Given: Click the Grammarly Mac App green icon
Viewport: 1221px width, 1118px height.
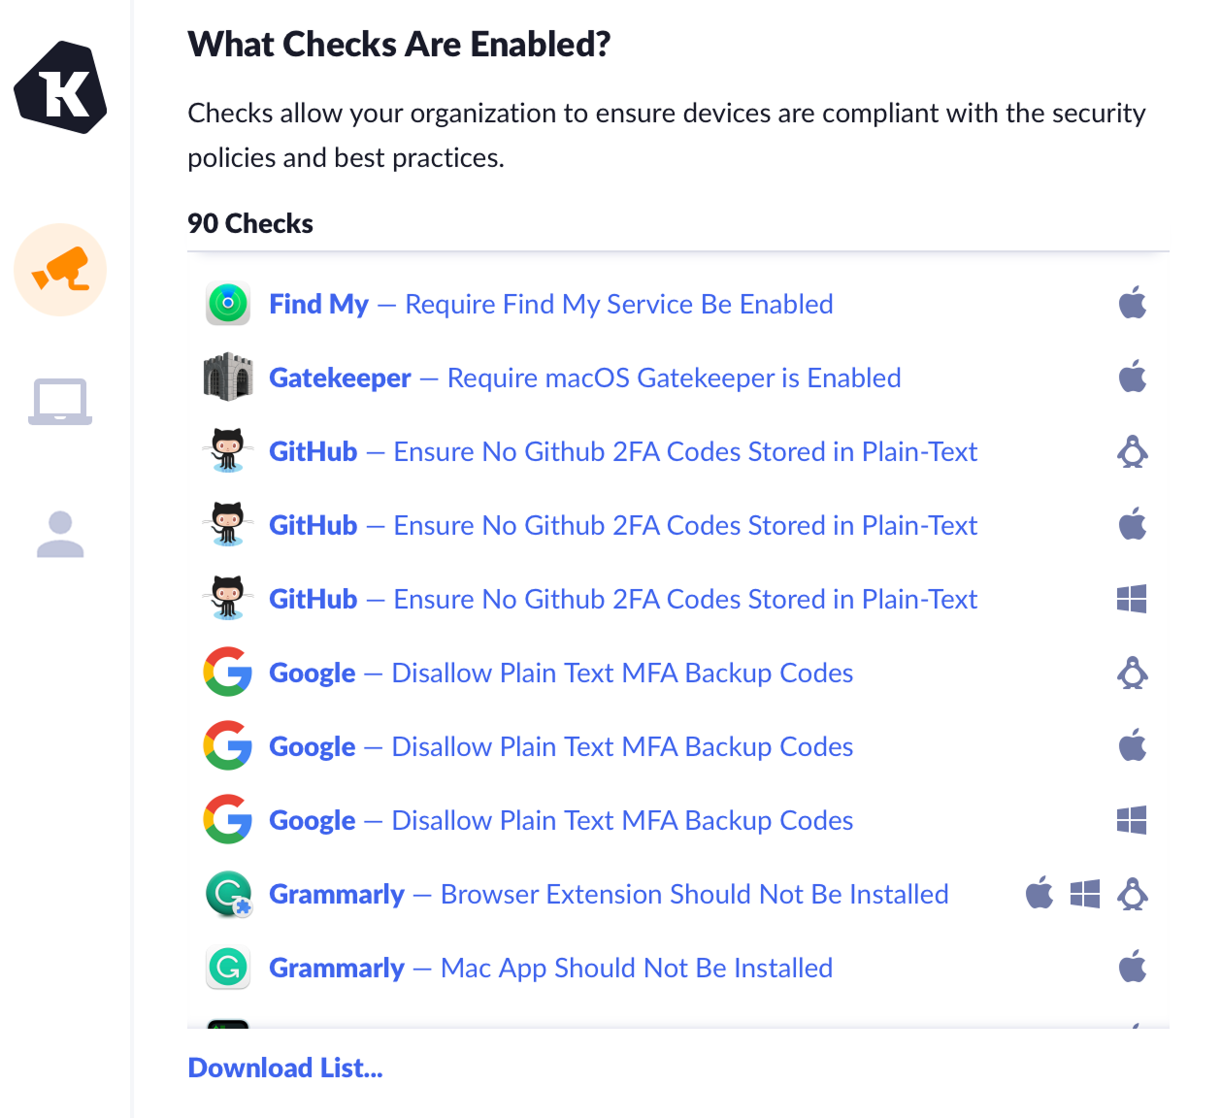Looking at the screenshot, I should 228,968.
